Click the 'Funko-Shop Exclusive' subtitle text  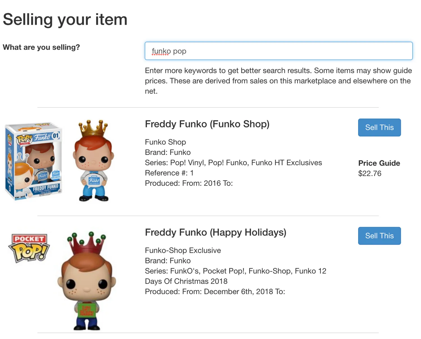[x=183, y=250]
